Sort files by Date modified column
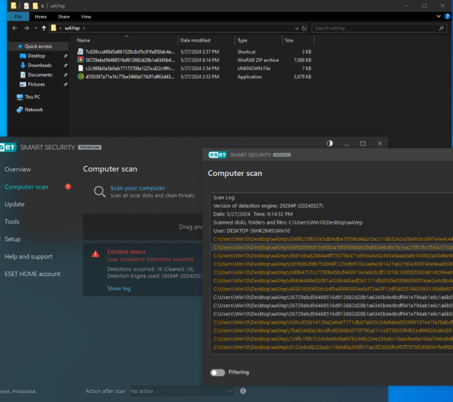Image resolution: width=453 pixels, height=402 pixels. (195, 41)
